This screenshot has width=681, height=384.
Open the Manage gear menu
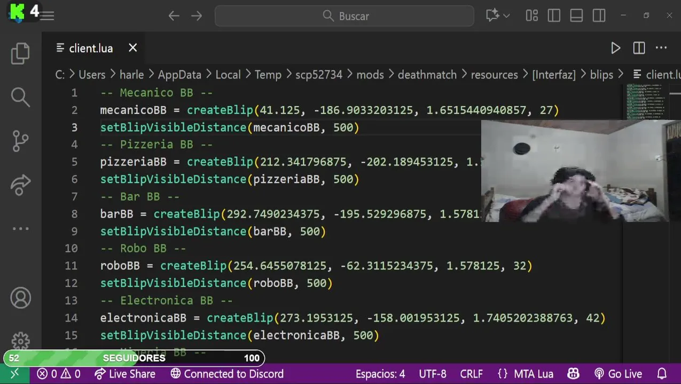coord(20,341)
